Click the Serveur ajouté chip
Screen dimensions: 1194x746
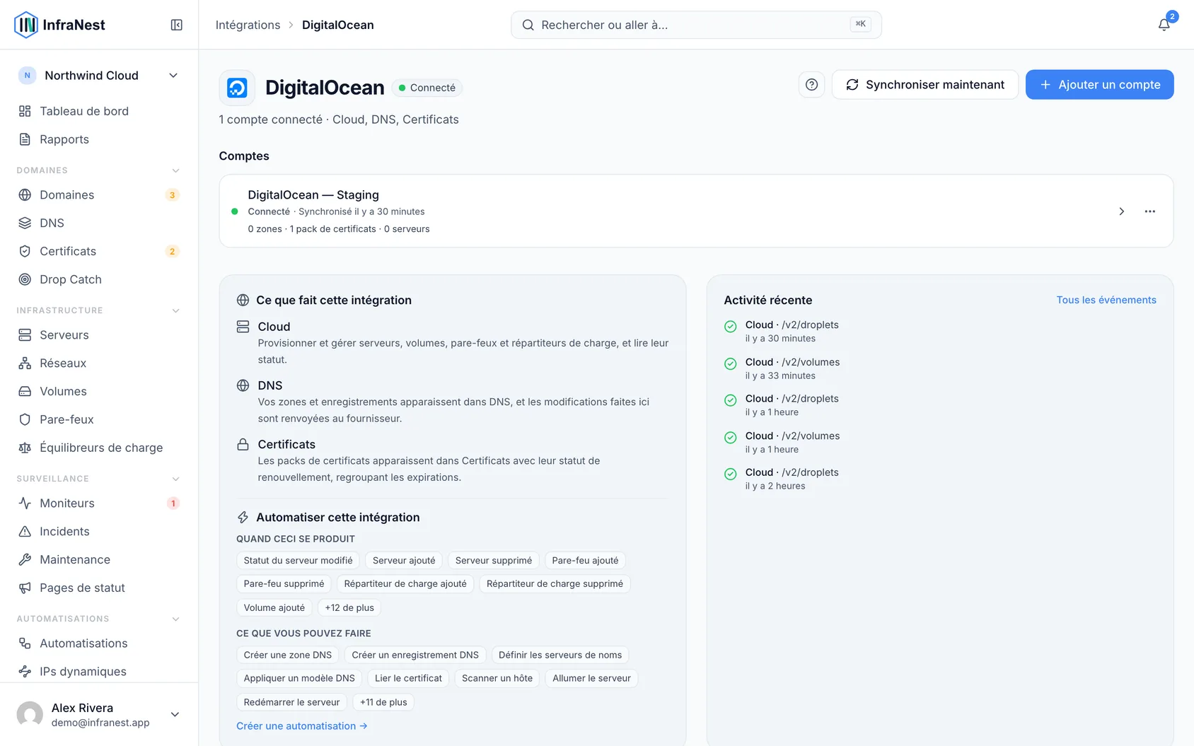[404, 561]
